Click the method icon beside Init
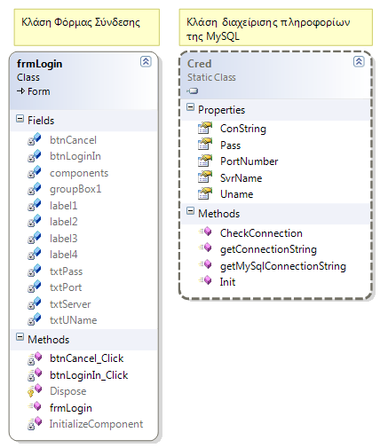 click(x=206, y=280)
